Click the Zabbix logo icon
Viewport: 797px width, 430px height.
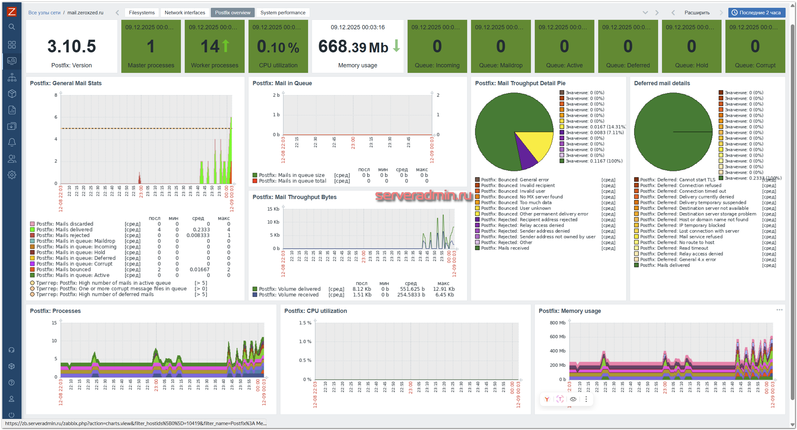(x=12, y=12)
